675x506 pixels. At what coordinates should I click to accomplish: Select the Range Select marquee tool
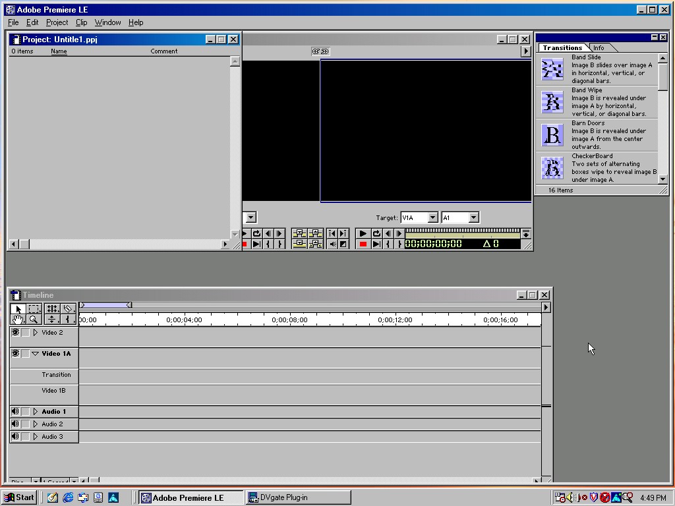coord(34,309)
